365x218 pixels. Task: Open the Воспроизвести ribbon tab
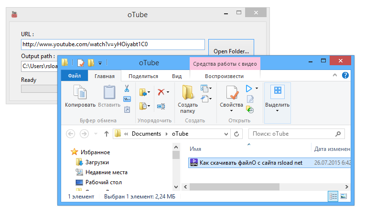pos(224,76)
